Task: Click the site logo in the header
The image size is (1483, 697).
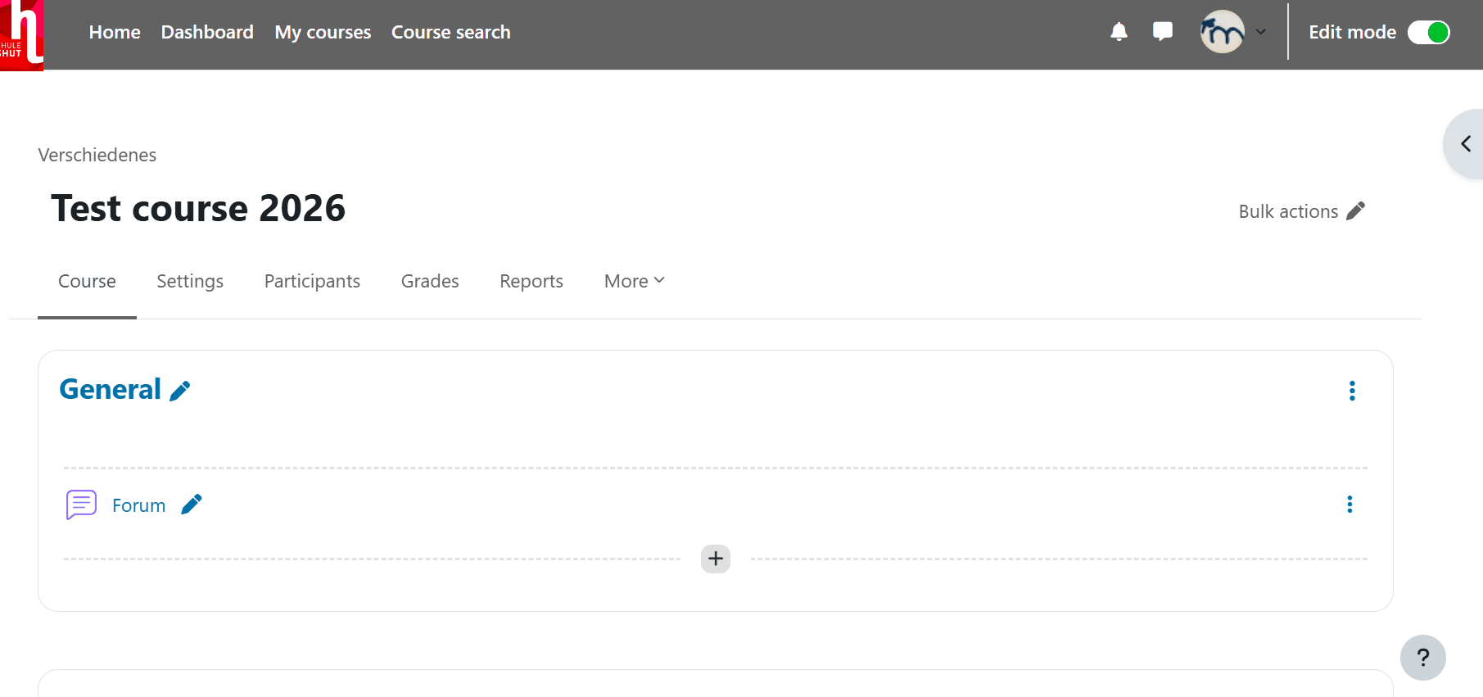Action: click(x=21, y=34)
